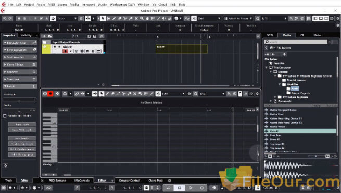Screen dimensions: 341x193
Task: Click the Search field in Media rack
Action: pyautogui.click(x=296, y=42)
